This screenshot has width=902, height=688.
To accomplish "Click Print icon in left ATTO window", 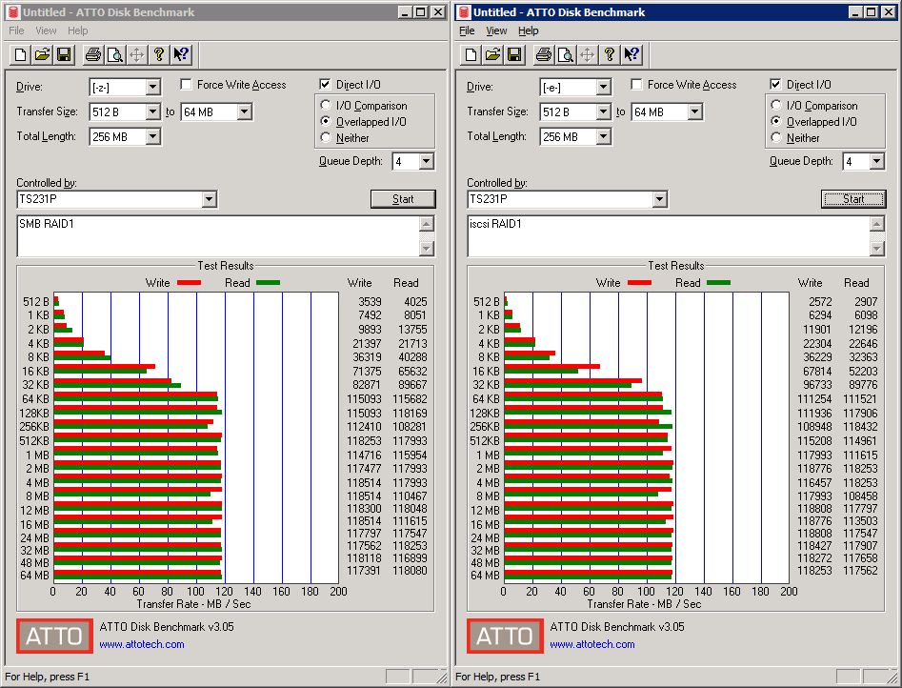I will pos(93,54).
